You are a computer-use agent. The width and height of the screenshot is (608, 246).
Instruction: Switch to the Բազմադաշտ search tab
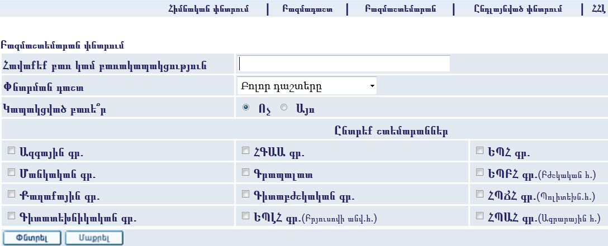pos(307,9)
